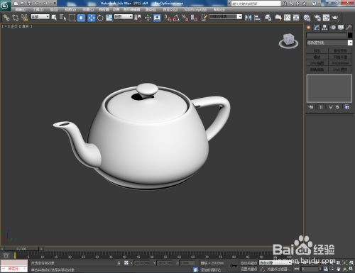Open the Views menu
Screen dimensions: 355x273
click(x=70, y=10)
